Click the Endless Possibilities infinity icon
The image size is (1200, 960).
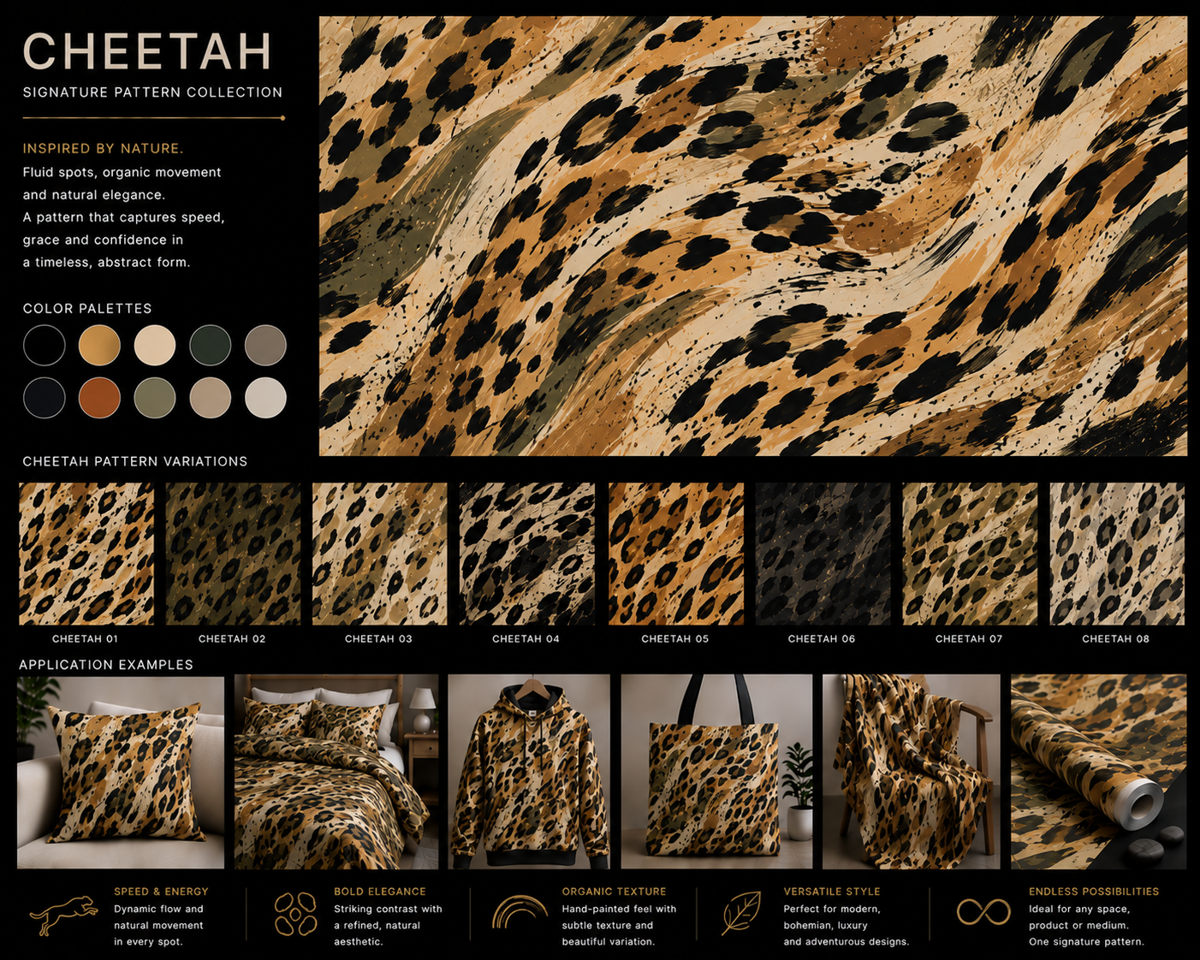coord(983,912)
